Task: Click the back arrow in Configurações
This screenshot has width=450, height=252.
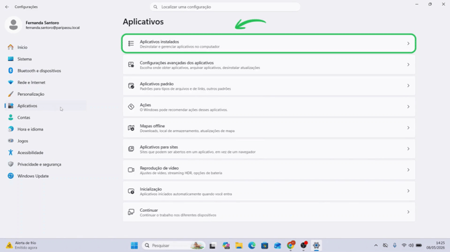Action: (7, 7)
